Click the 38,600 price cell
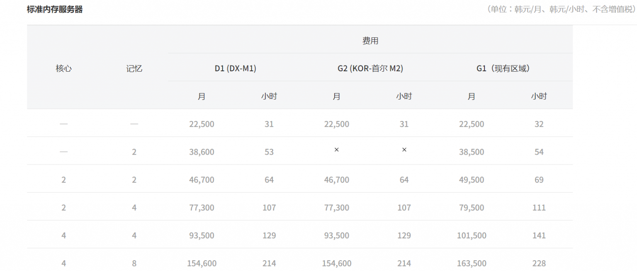637x271 pixels. point(202,152)
